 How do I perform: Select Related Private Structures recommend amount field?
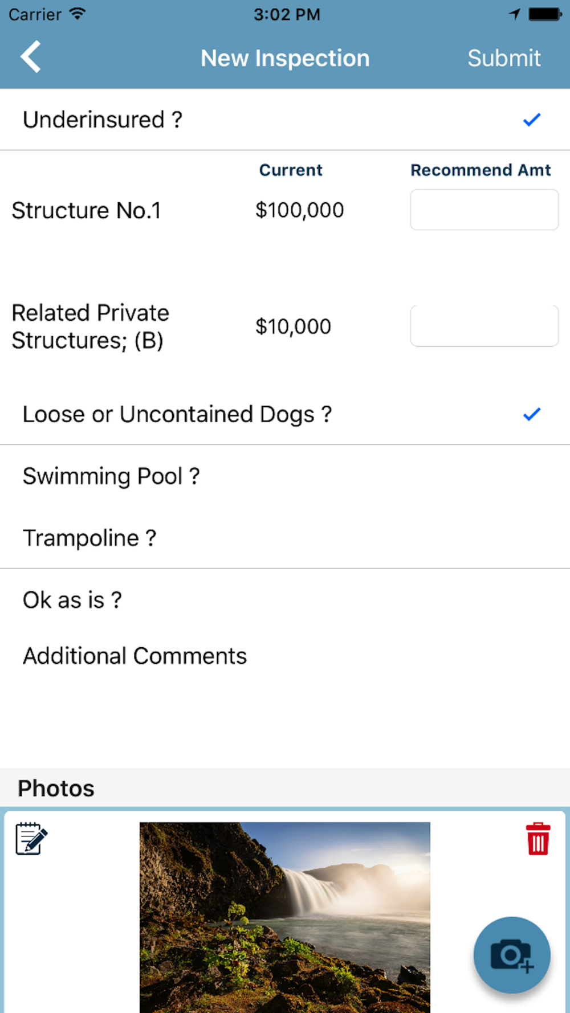pyautogui.click(x=484, y=326)
